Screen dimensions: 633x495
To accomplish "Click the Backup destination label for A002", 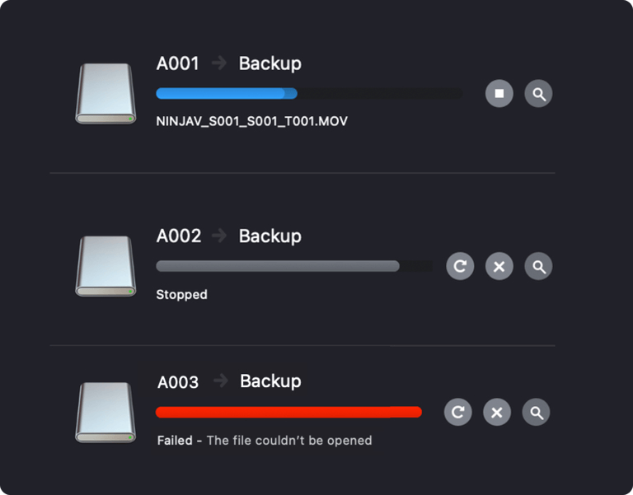I will point(270,236).
